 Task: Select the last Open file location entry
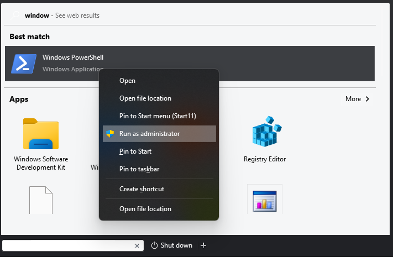click(x=159, y=209)
